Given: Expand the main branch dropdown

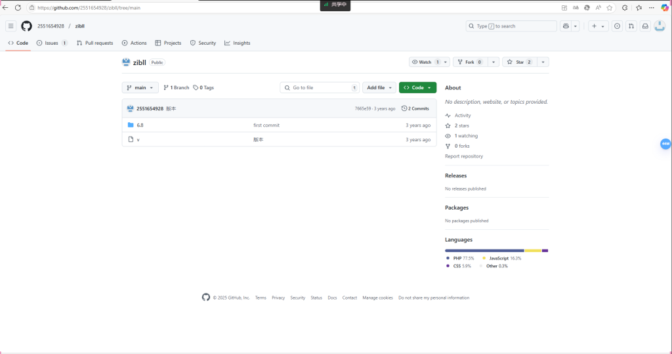Looking at the screenshot, I should pyautogui.click(x=140, y=87).
